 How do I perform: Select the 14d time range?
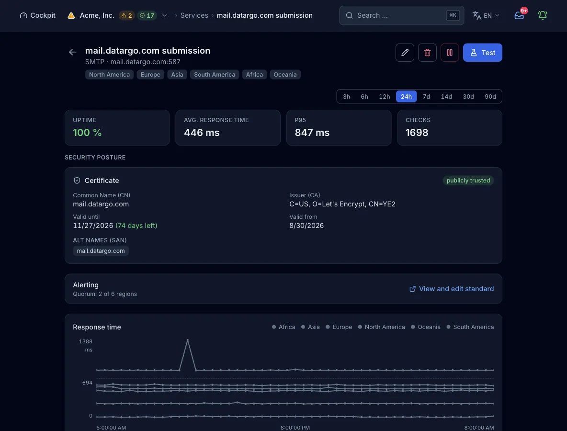click(x=446, y=97)
